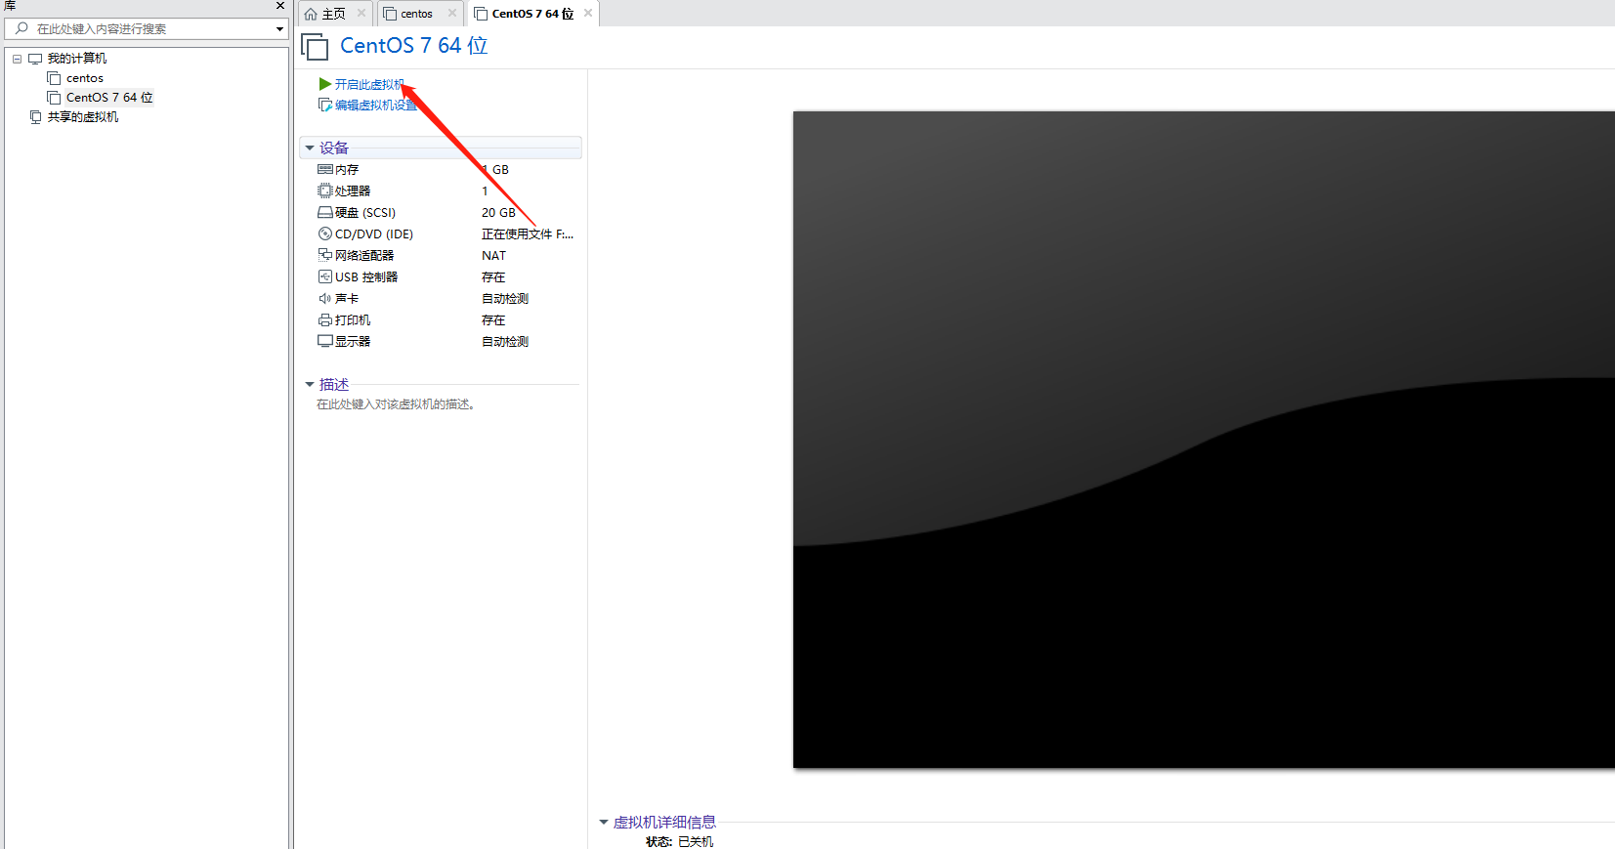Click 开启此虚拟机 to power on
This screenshot has width=1615, height=849.
coord(369,84)
